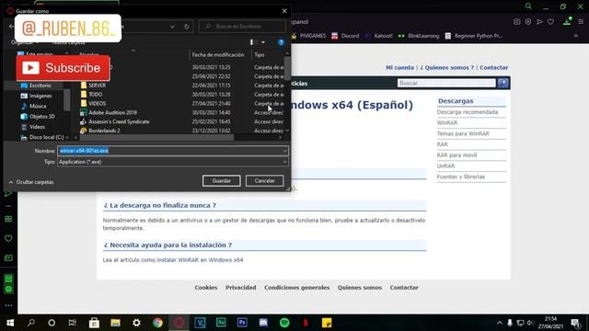Click the horizontal scrollbar of file list
Image resolution: width=589 pixels, height=331 pixels.
157,138
